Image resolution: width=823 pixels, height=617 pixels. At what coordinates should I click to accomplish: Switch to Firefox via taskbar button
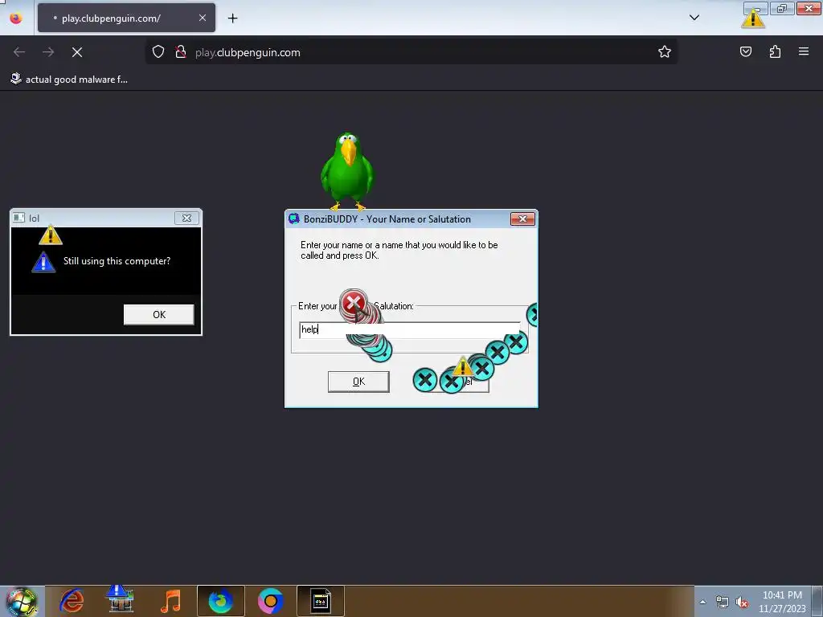tap(220, 601)
